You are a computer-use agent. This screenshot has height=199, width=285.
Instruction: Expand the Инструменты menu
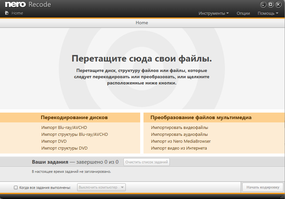tap(214, 13)
